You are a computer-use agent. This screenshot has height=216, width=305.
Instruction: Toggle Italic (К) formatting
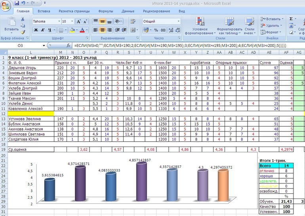[x=43, y=30]
